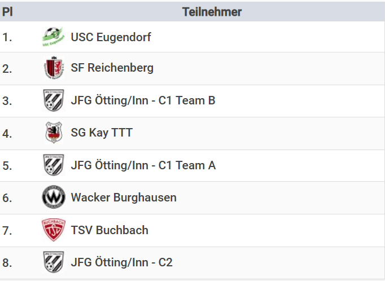
Task: Click the rank number 8. cell
Action: [x=7, y=262]
